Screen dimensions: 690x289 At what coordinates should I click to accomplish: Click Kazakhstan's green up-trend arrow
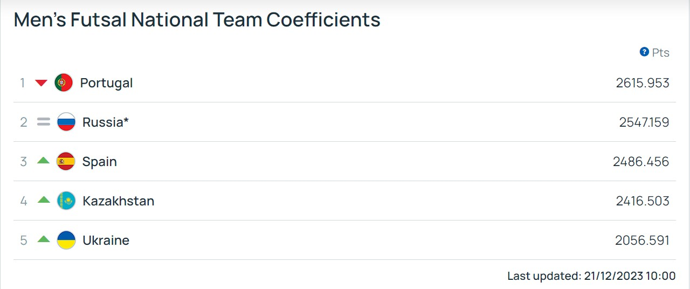44,199
